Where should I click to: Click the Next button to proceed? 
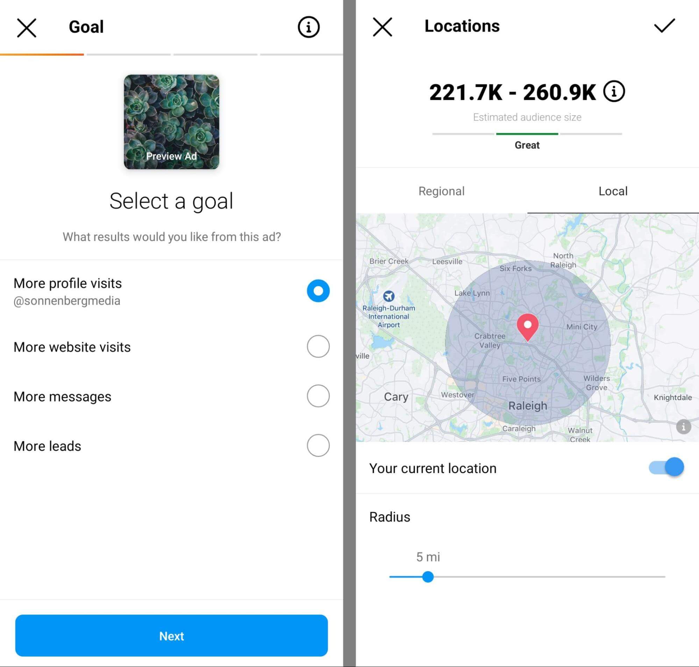[172, 635]
